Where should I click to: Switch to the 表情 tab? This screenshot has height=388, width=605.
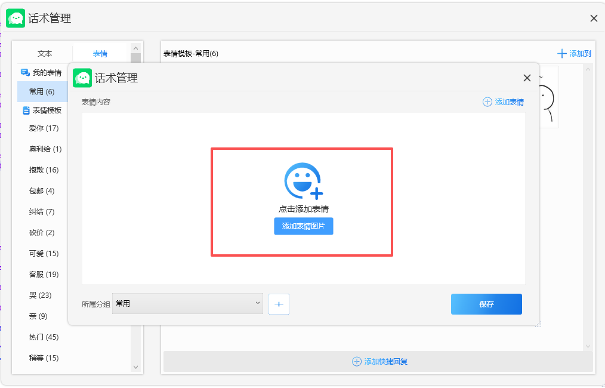click(101, 52)
